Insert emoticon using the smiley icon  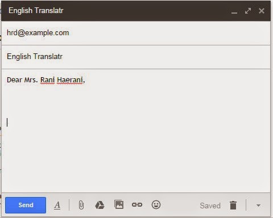(156, 205)
